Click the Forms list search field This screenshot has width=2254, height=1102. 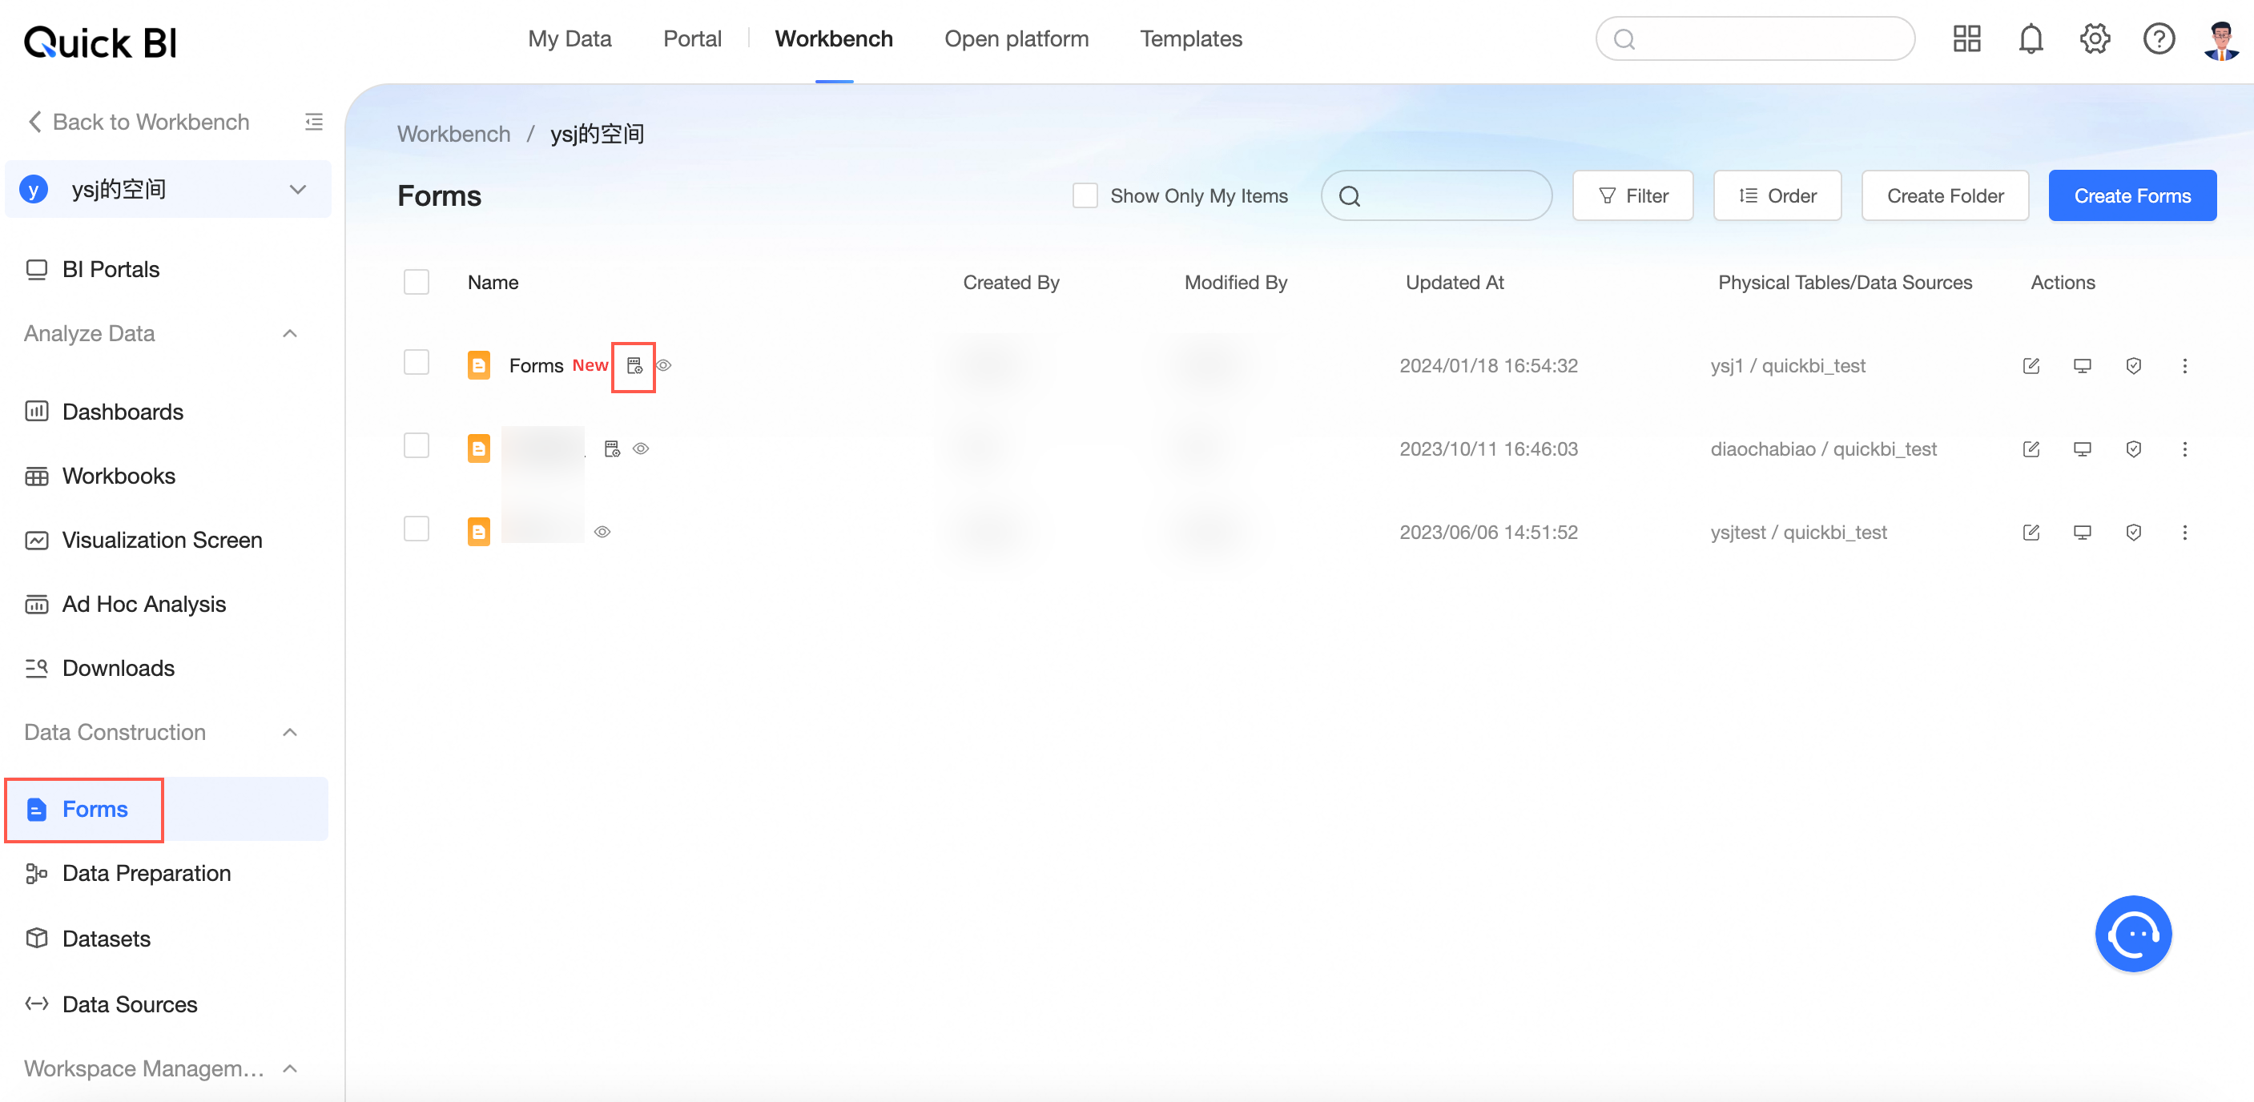[1436, 196]
